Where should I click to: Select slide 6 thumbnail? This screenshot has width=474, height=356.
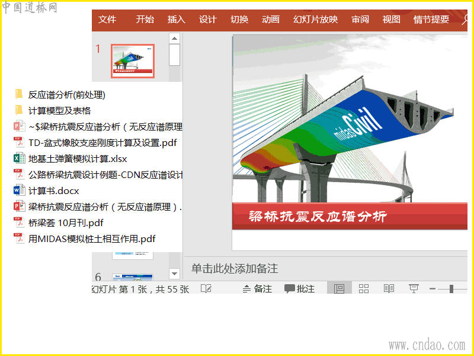click(133, 277)
